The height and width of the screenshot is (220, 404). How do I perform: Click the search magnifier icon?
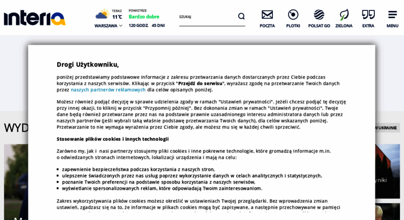241,16
